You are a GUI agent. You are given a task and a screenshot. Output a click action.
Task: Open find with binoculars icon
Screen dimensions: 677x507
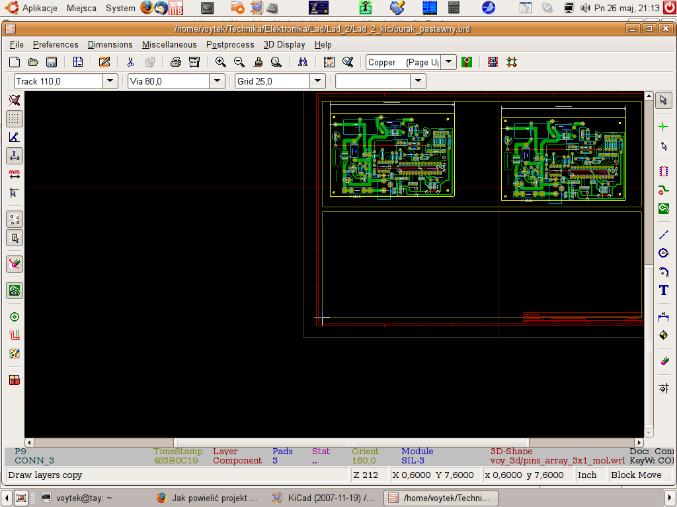[x=303, y=62]
